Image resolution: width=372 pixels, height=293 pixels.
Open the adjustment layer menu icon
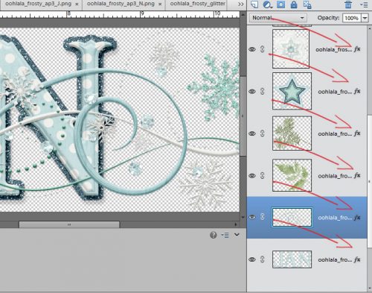click(x=267, y=4)
